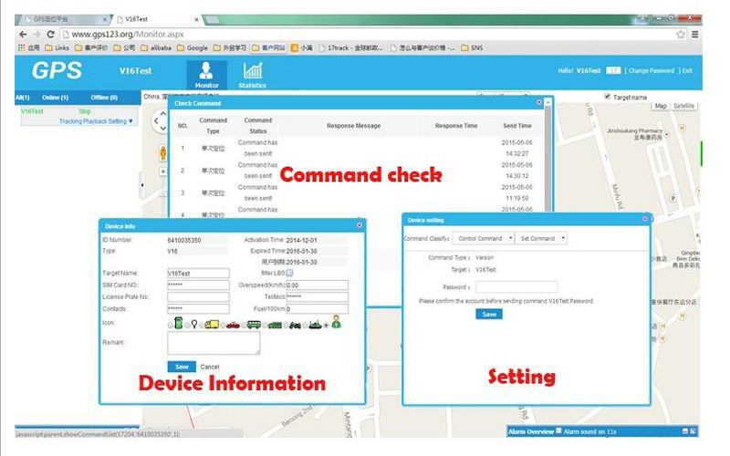
Task: Choose the green bus device icon
Action: tap(254, 323)
